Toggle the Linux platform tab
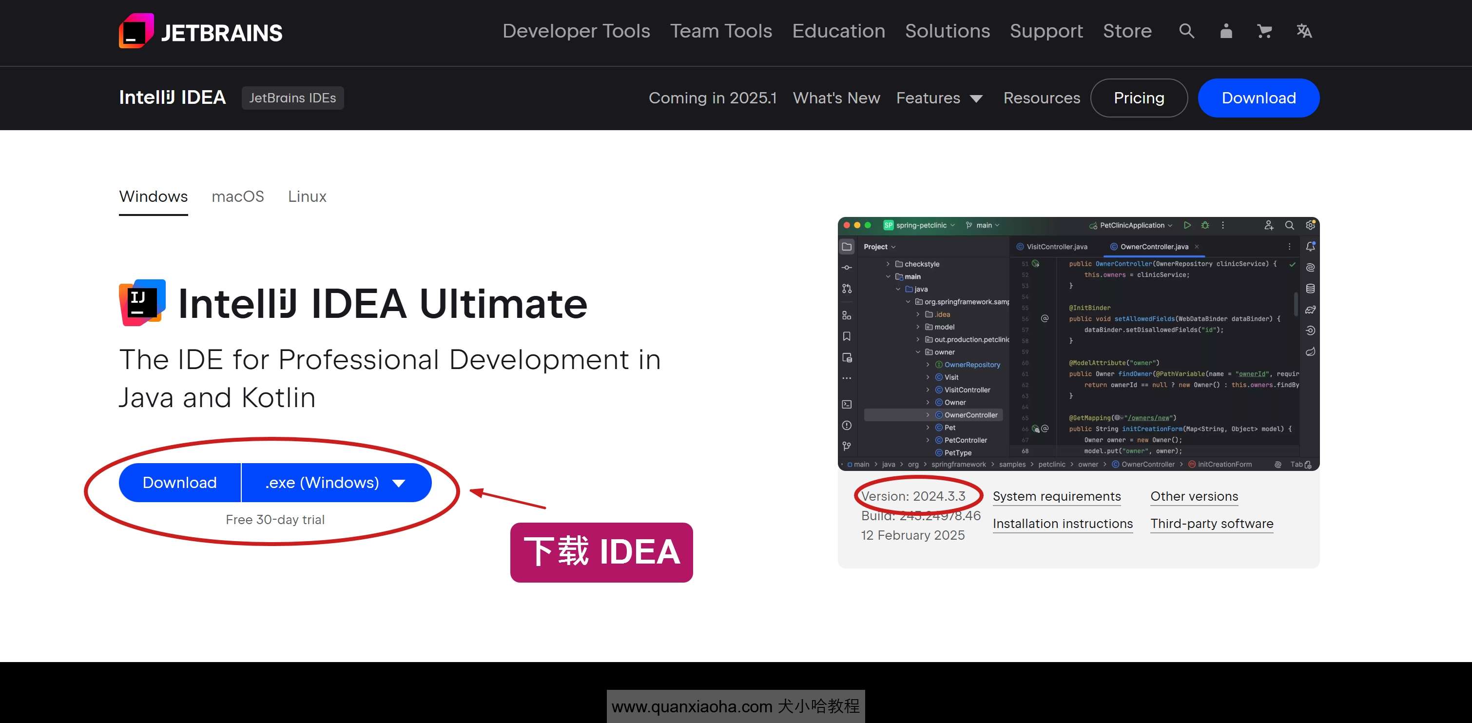Screen dimensions: 1472x723 [307, 196]
